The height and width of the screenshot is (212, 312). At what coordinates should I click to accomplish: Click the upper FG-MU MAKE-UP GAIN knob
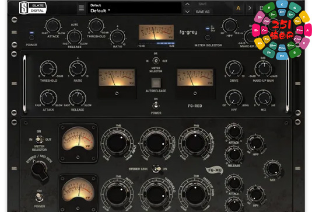click(195, 143)
